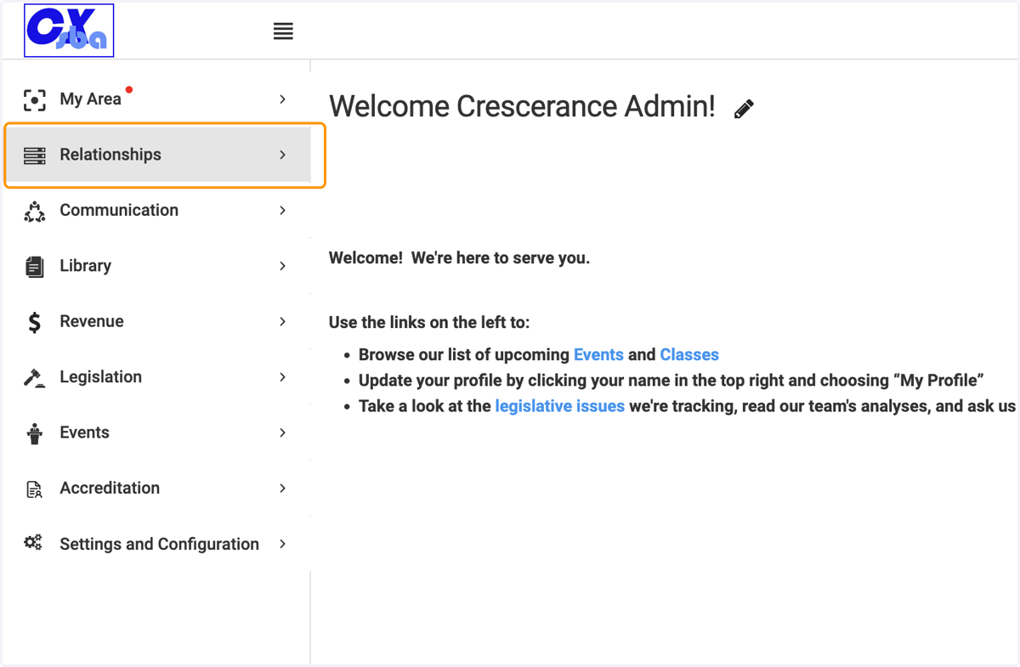Viewport: 1020px width, 667px height.
Task: Click the Welcome Crescerance Admin! heading
Action: coord(522,106)
